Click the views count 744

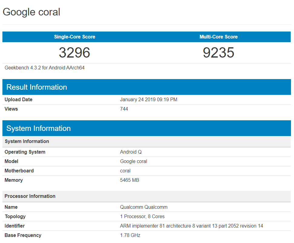pos(124,109)
